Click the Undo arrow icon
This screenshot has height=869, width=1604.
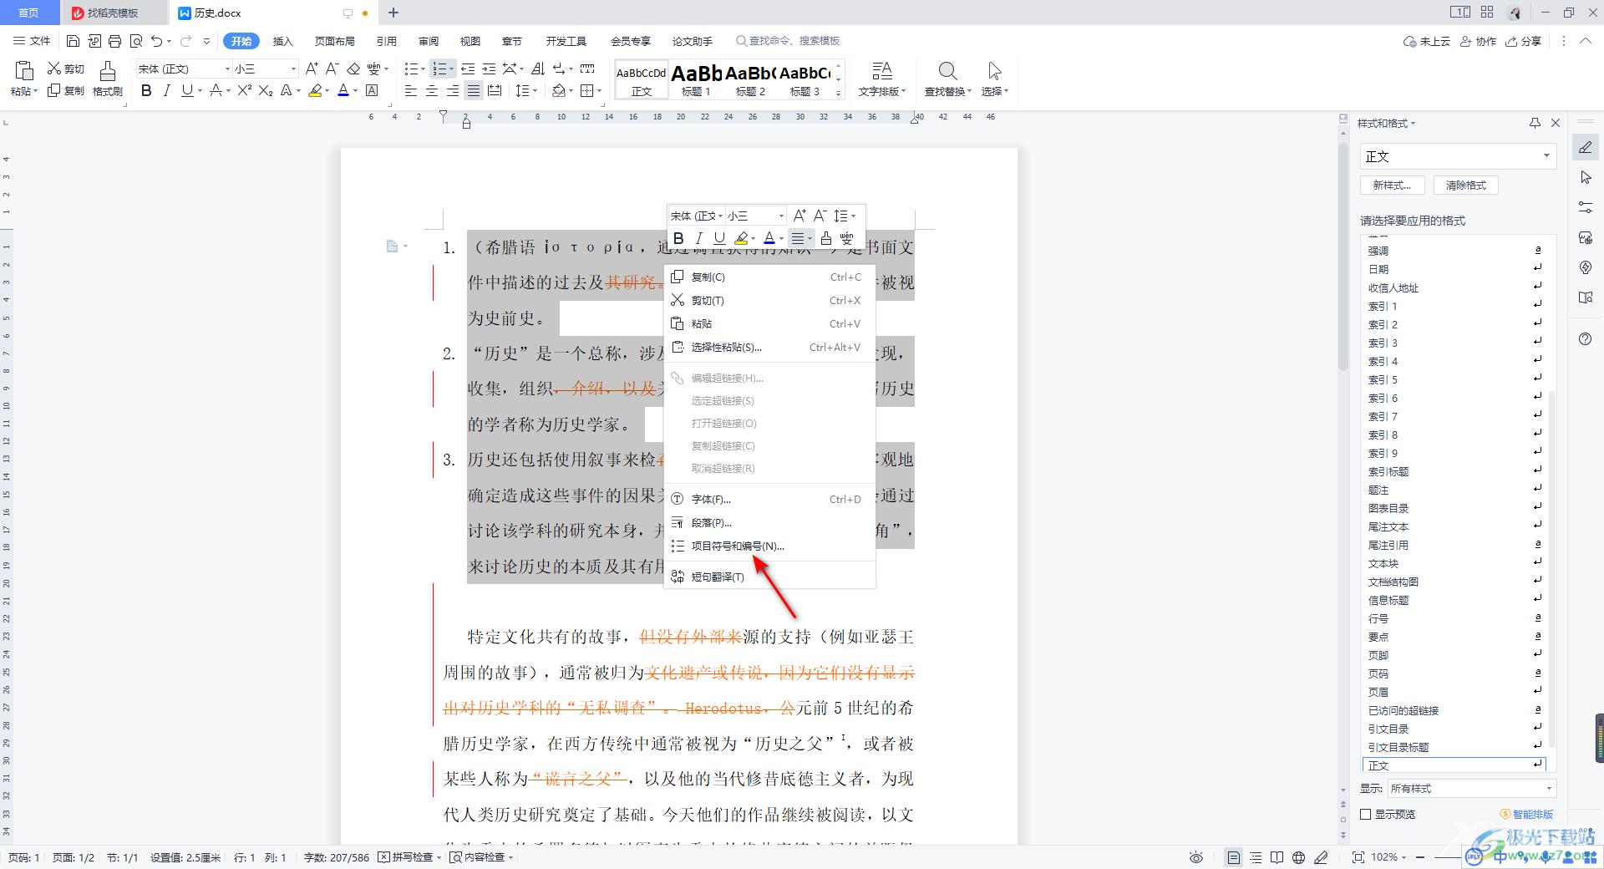(x=156, y=41)
